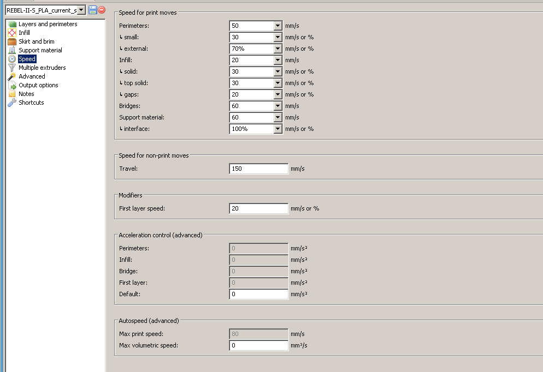
Task: Focus the First layer speed field
Action: (258, 208)
